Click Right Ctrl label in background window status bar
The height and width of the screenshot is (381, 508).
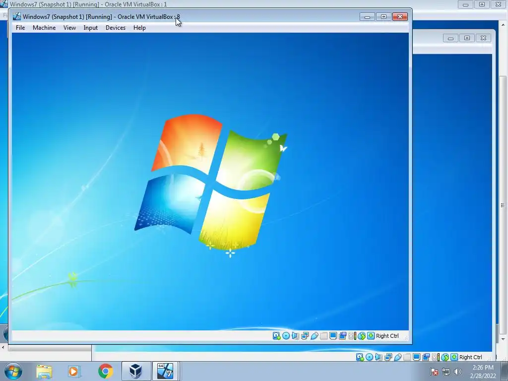(x=470, y=357)
